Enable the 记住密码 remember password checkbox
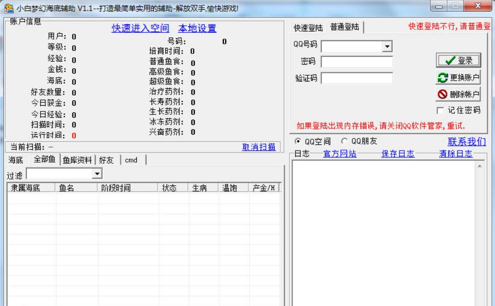 (x=440, y=111)
